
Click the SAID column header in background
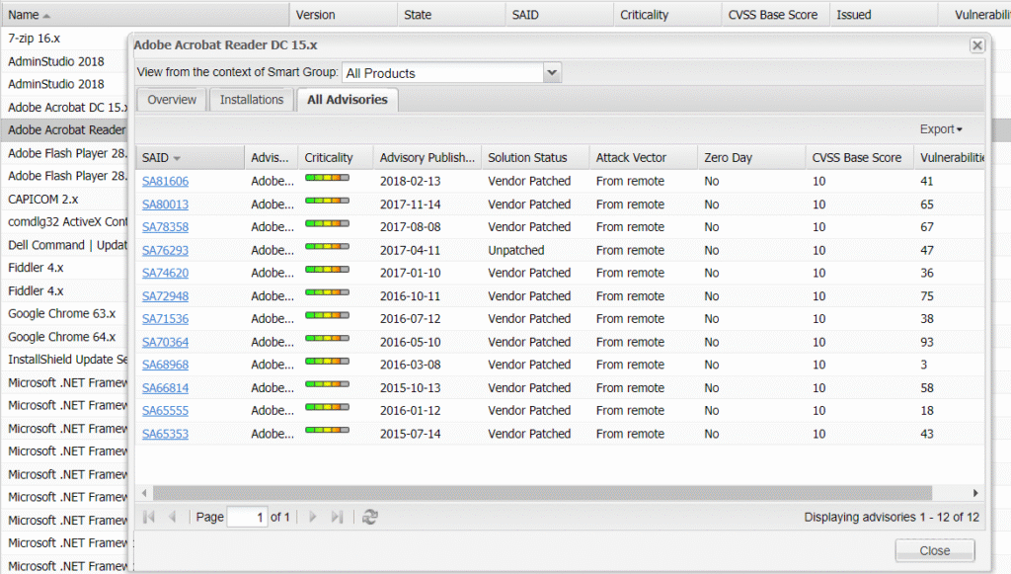pos(560,14)
